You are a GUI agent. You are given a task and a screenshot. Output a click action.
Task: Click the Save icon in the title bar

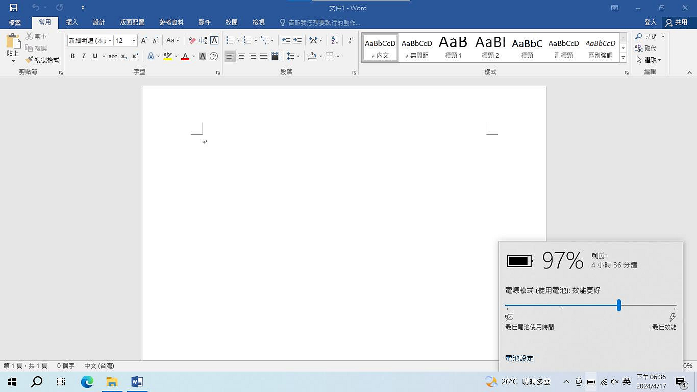click(x=14, y=8)
